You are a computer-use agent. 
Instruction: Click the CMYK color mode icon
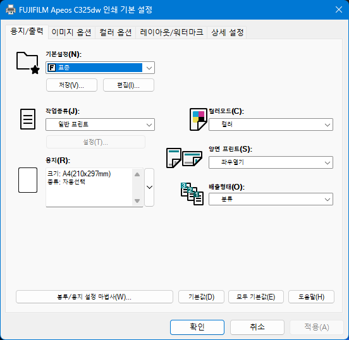199,119
